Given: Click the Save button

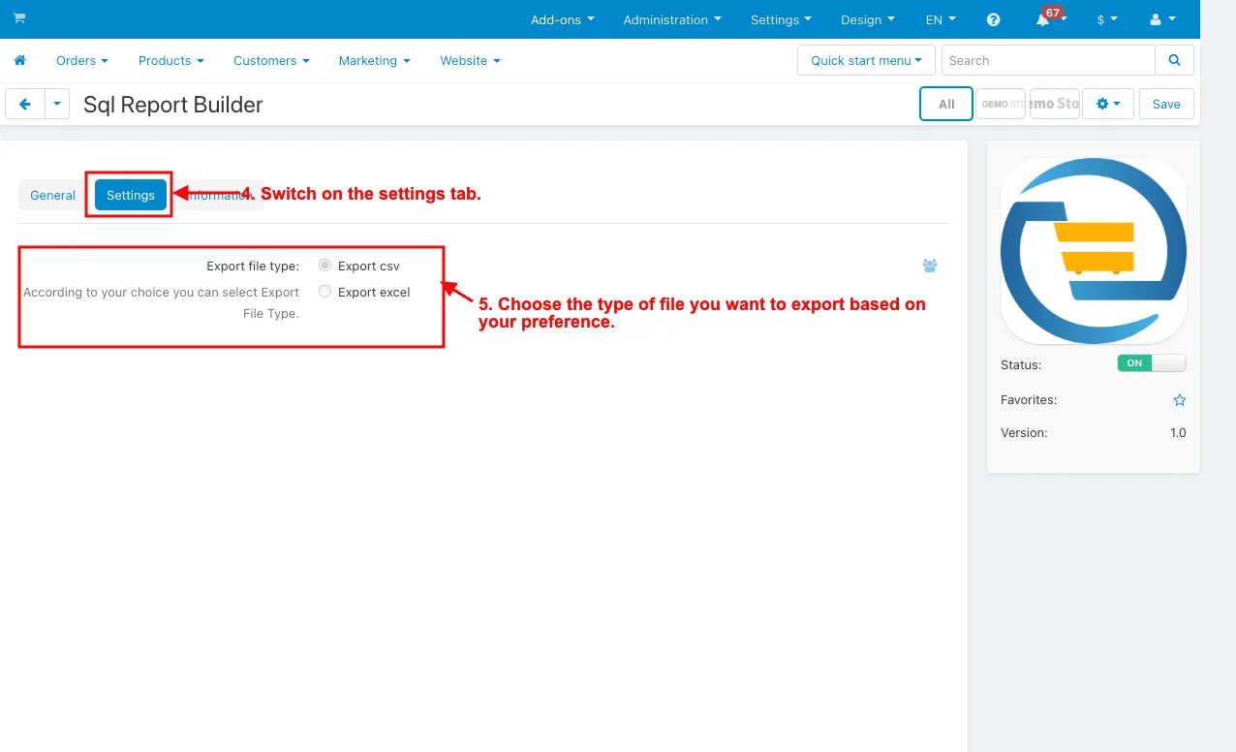Looking at the screenshot, I should tap(1166, 104).
